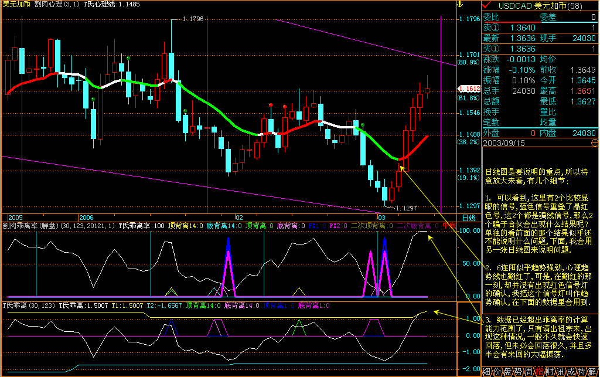Open the 讯 (news) tab
600x377 pixels.
click(561, 371)
